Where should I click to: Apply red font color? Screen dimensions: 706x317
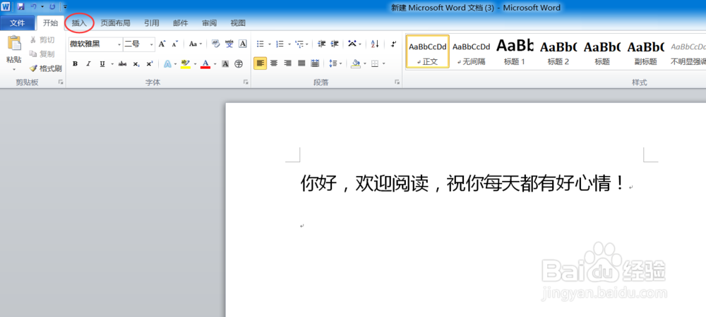pos(205,64)
